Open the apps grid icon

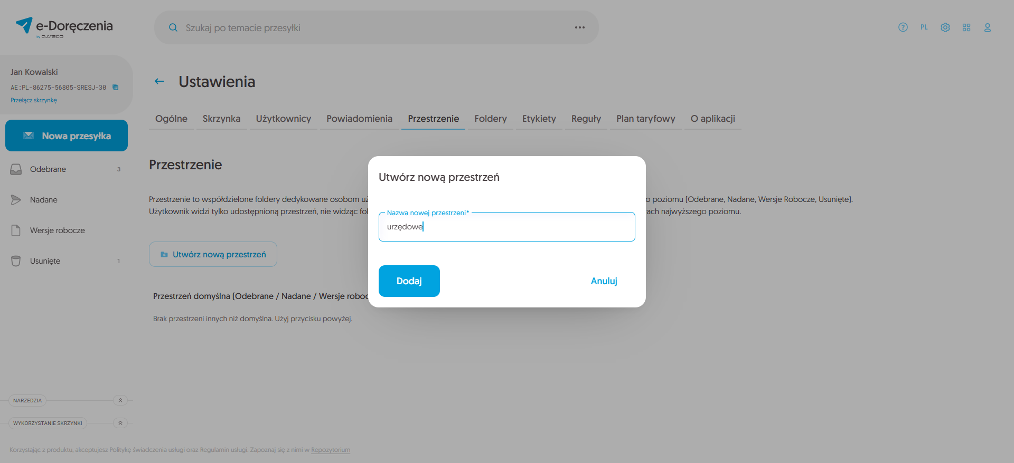[966, 27]
